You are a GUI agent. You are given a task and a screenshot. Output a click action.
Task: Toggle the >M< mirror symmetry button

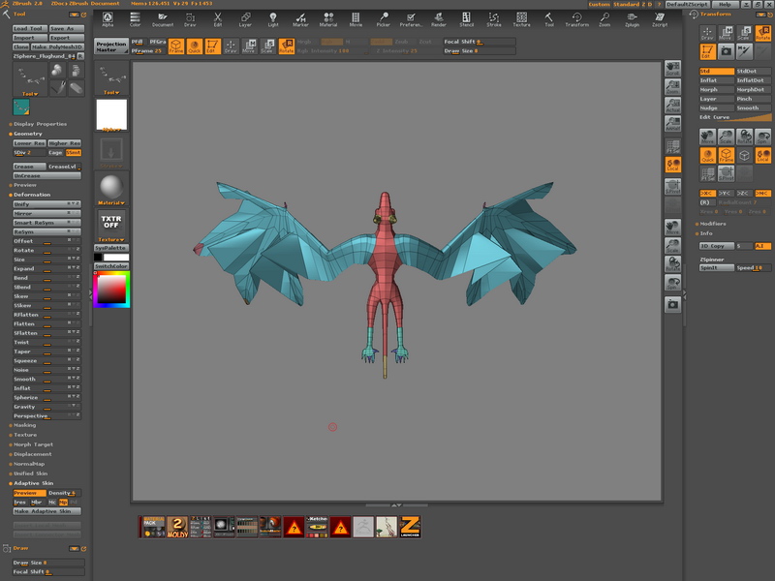(x=762, y=193)
